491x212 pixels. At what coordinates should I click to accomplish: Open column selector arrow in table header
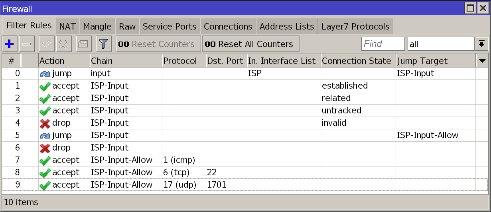482,61
